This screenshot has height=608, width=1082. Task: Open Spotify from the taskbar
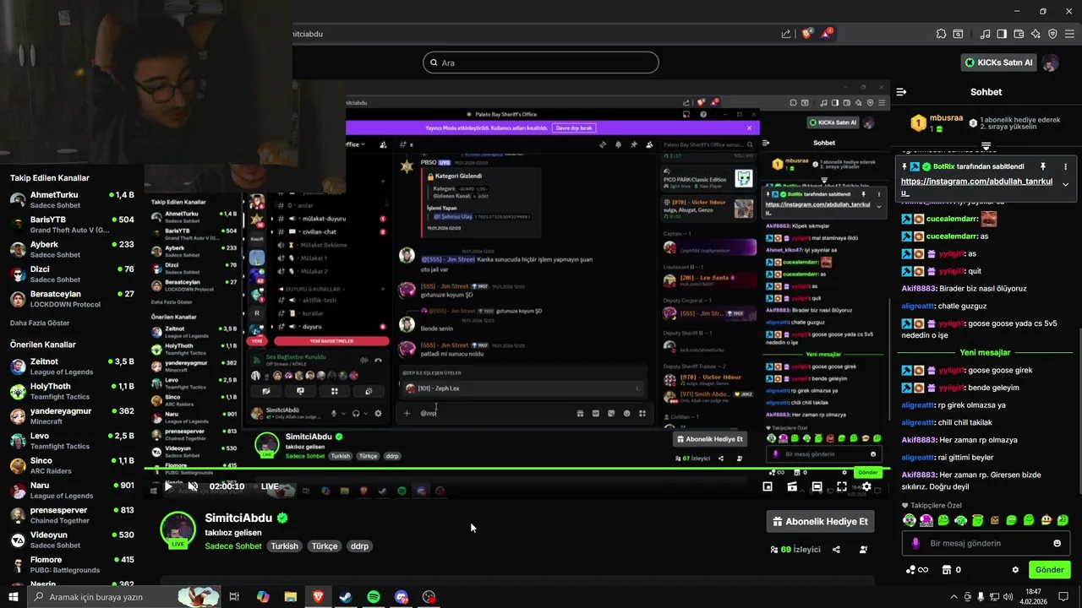coord(374,597)
